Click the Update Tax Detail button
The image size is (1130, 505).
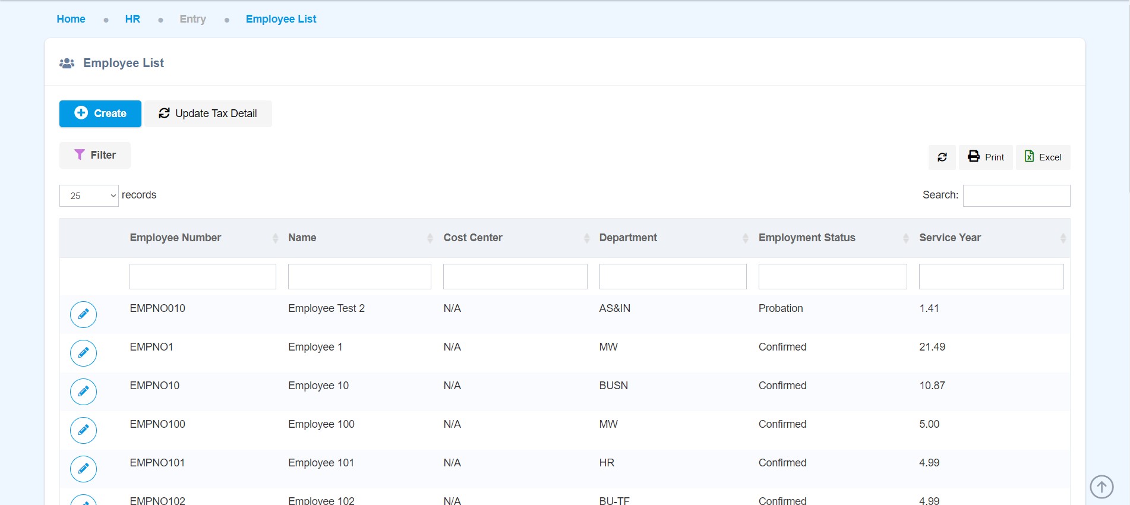click(x=208, y=113)
